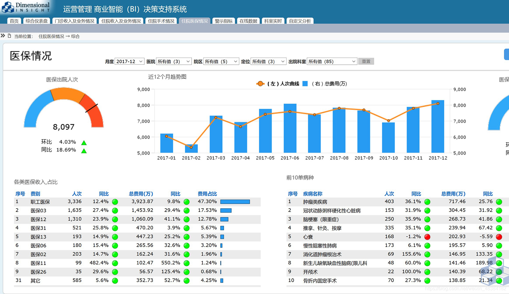The image size is (509, 294).
Task: Click the 3,923.87 total cost value
Action: click(x=142, y=202)
